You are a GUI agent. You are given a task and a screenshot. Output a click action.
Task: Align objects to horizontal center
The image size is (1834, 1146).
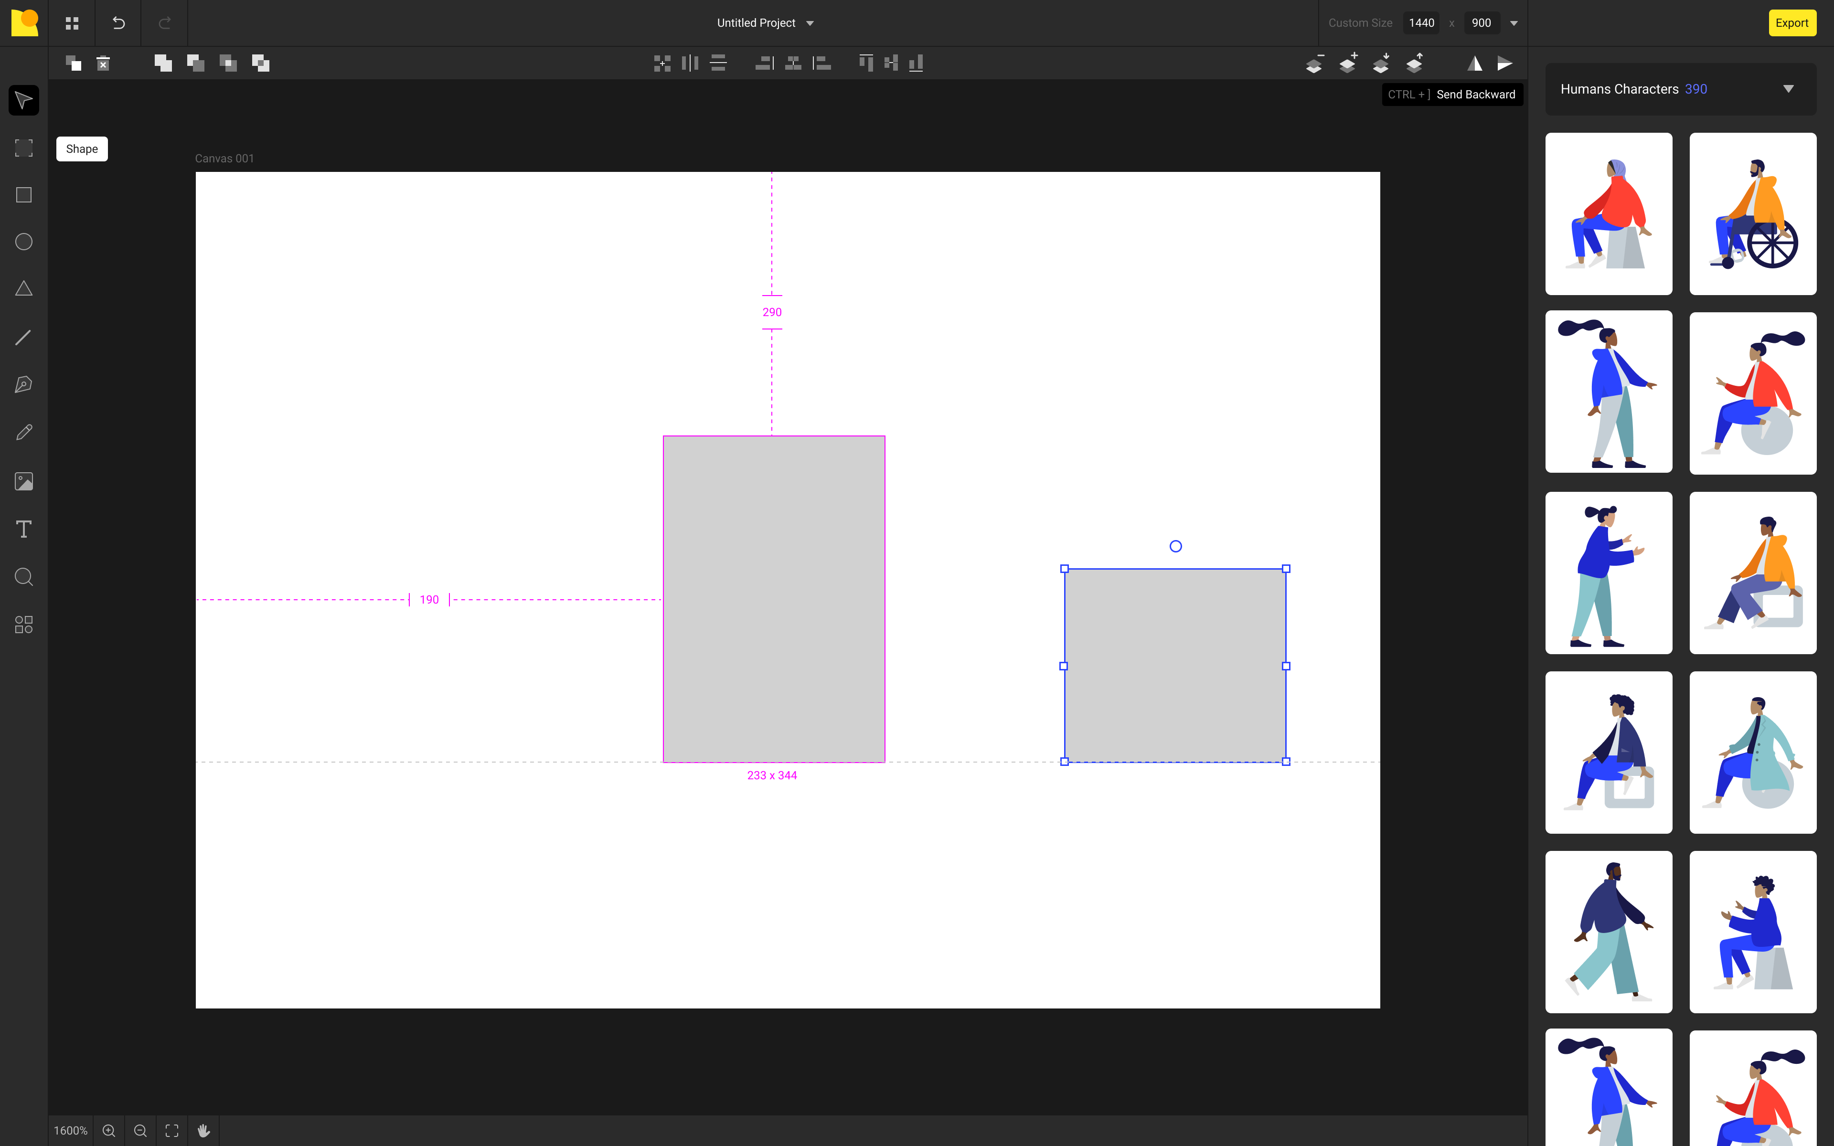793,63
